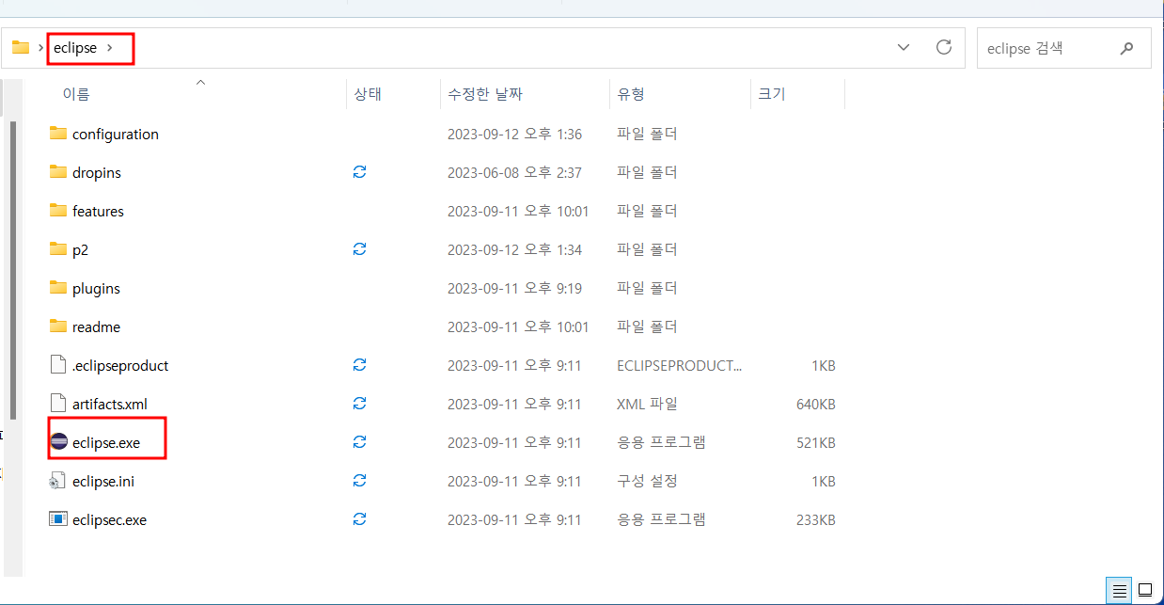The image size is (1164, 605).
Task: Click the 구성 설정 type cell
Action: 647,482
